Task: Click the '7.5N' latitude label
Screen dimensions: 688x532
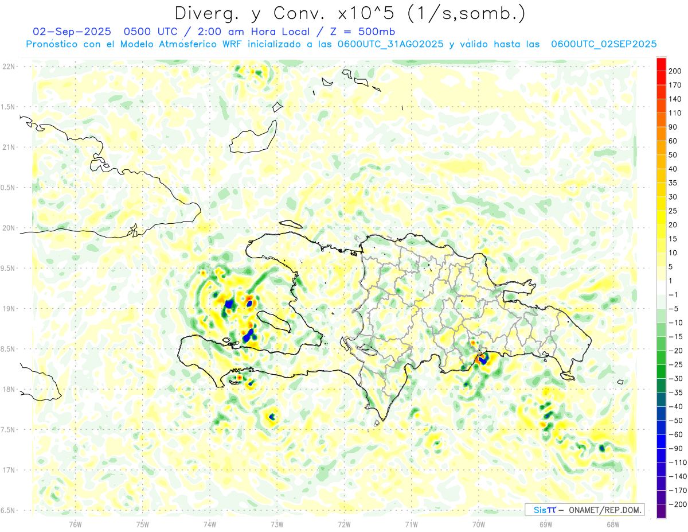Action: (8, 429)
